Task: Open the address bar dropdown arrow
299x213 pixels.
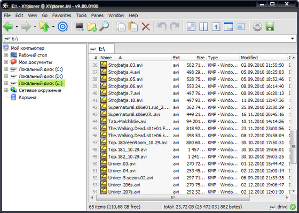Action: [293, 39]
